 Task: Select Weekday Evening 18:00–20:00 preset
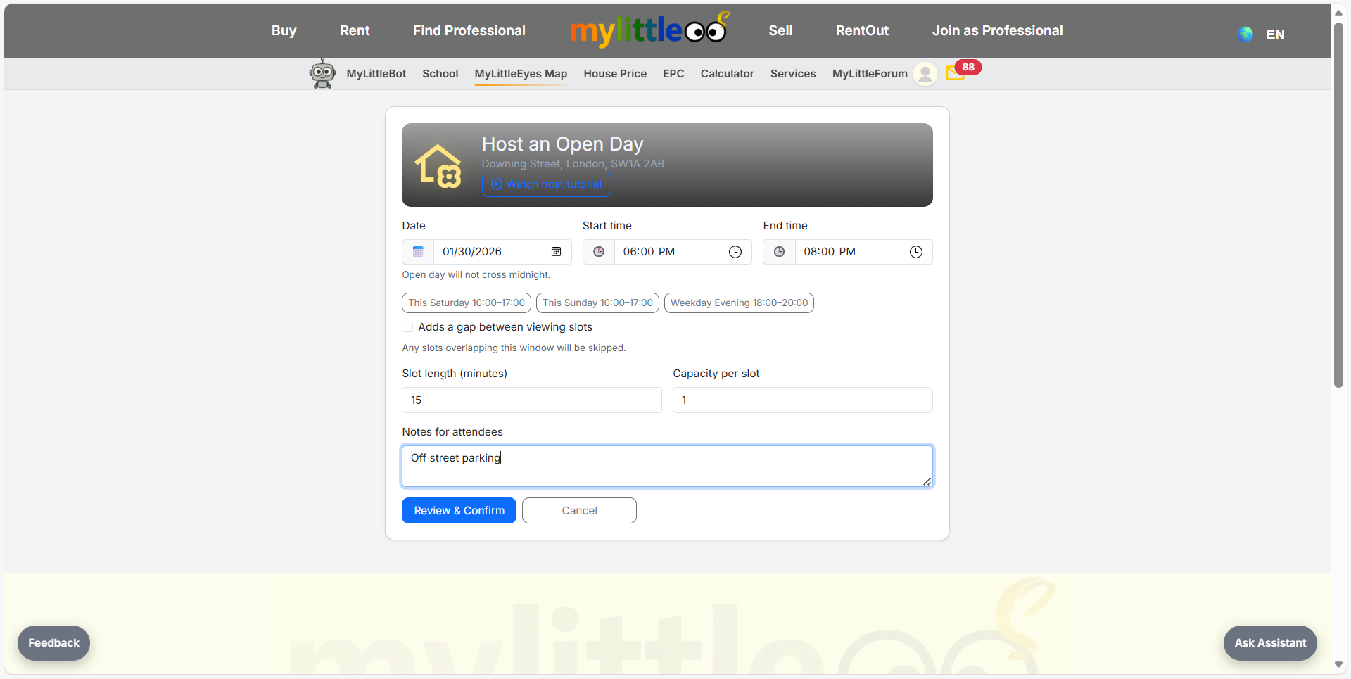point(739,303)
